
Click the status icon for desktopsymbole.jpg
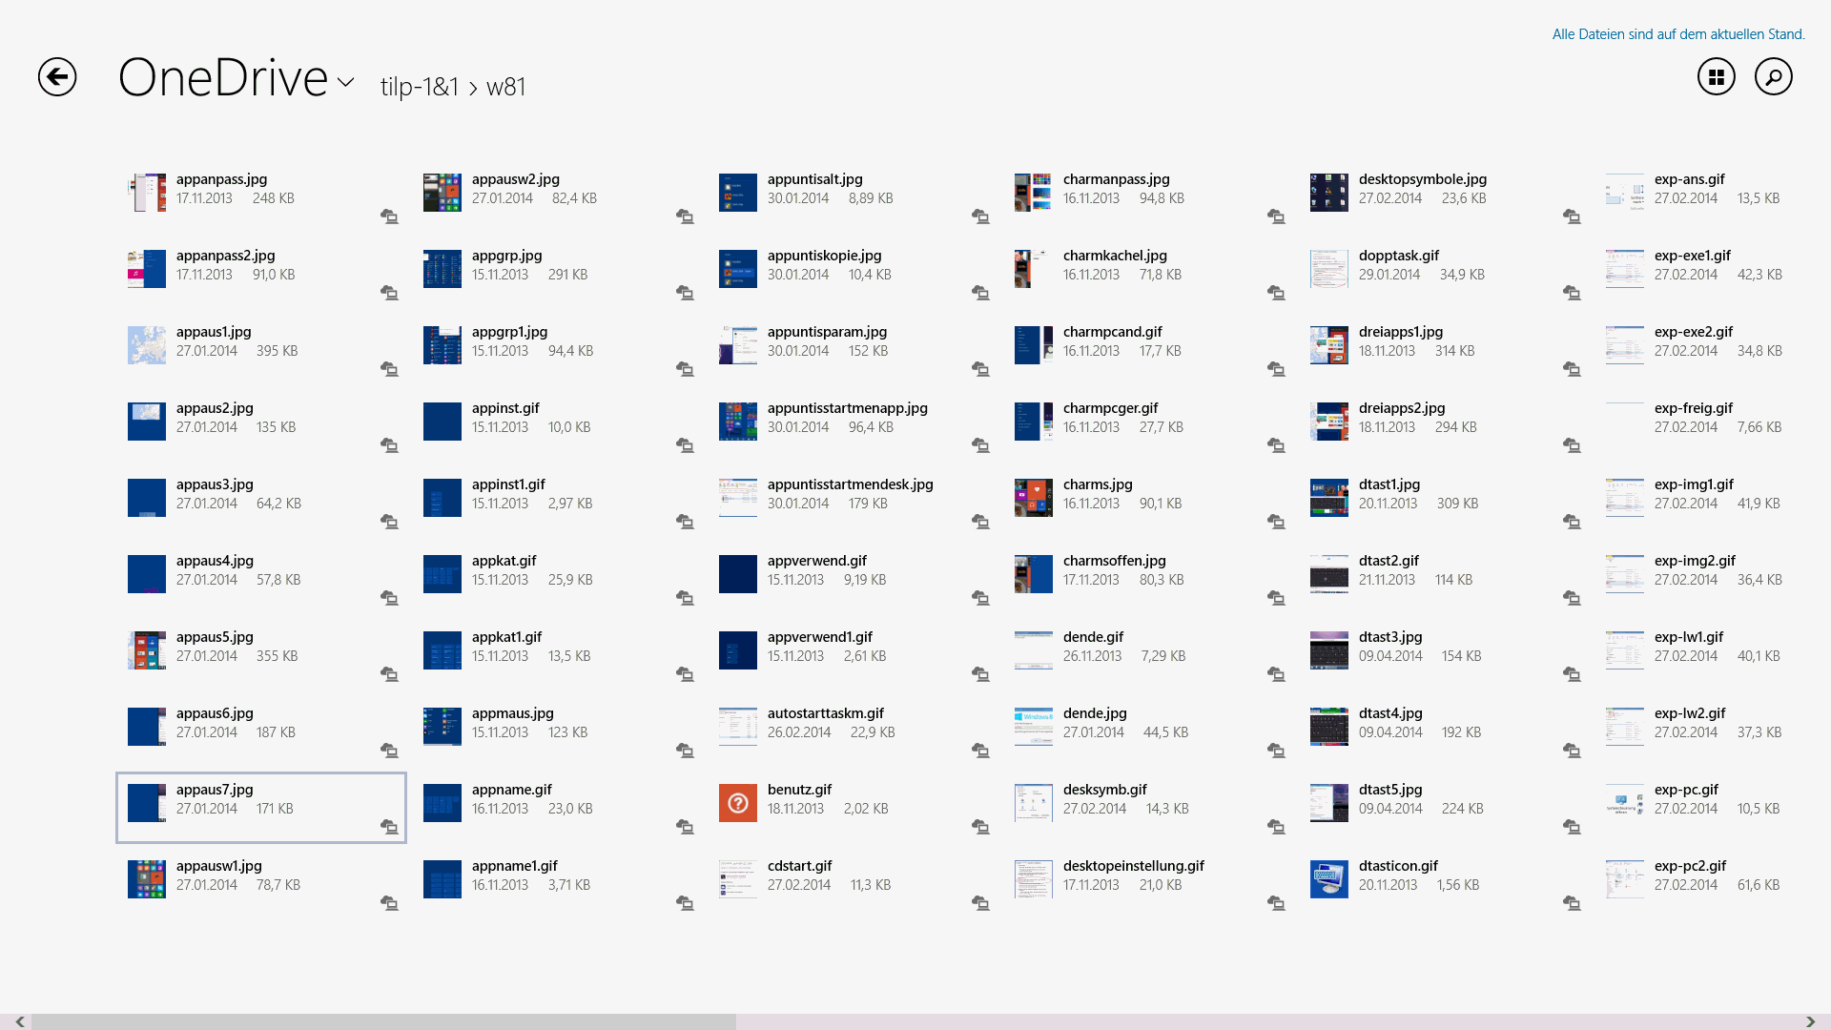click(1572, 216)
